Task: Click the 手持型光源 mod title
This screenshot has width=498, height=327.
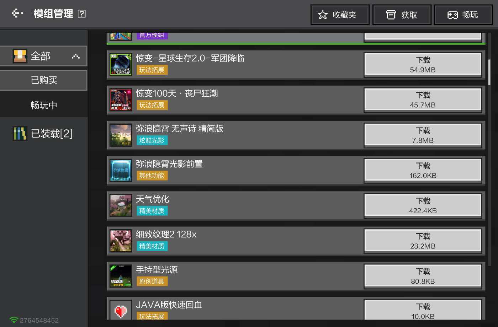Action: click(157, 270)
